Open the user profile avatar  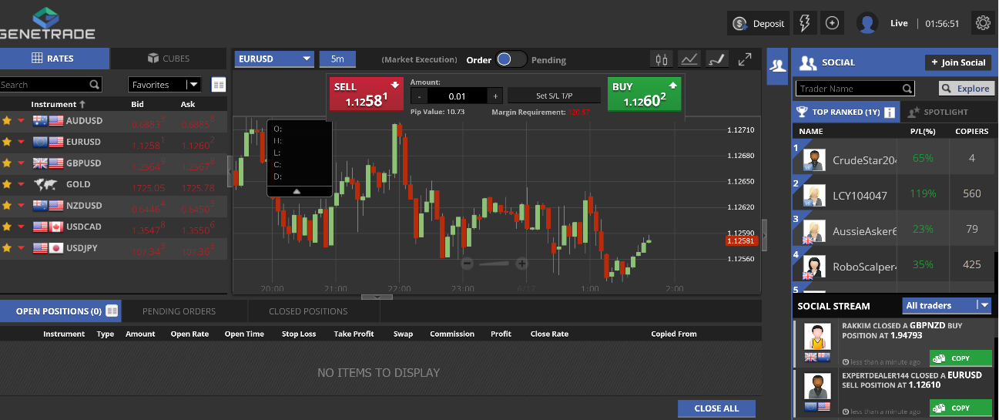(867, 23)
